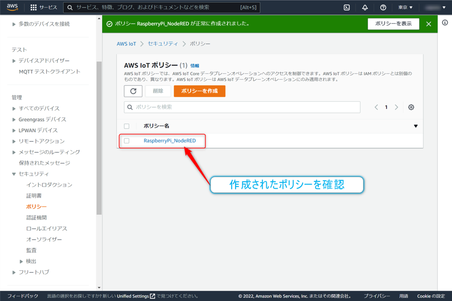The height and width of the screenshot is (301, 452).
Task: Open the 証明書 page
Action: tap(34, 195)
